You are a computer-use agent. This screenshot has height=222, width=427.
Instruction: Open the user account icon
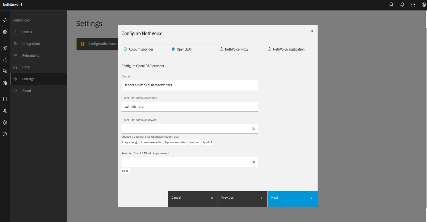(424, 5)
